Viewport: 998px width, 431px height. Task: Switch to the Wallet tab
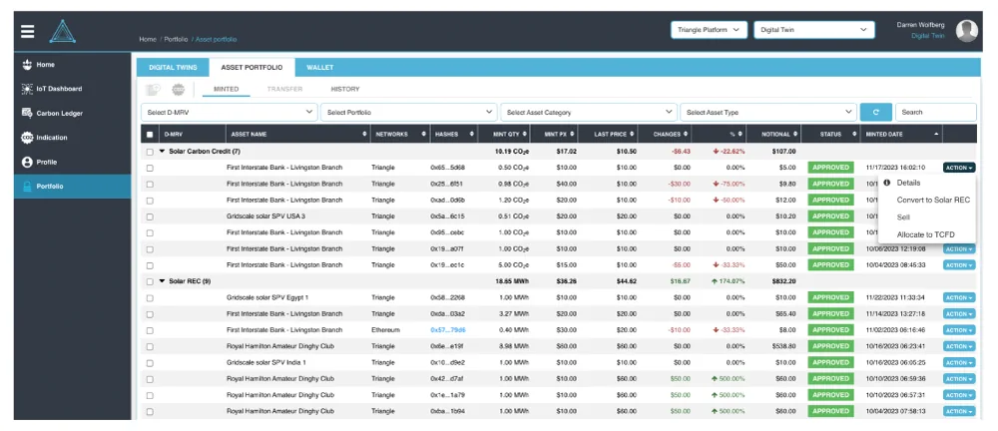[x=319, y=68]
